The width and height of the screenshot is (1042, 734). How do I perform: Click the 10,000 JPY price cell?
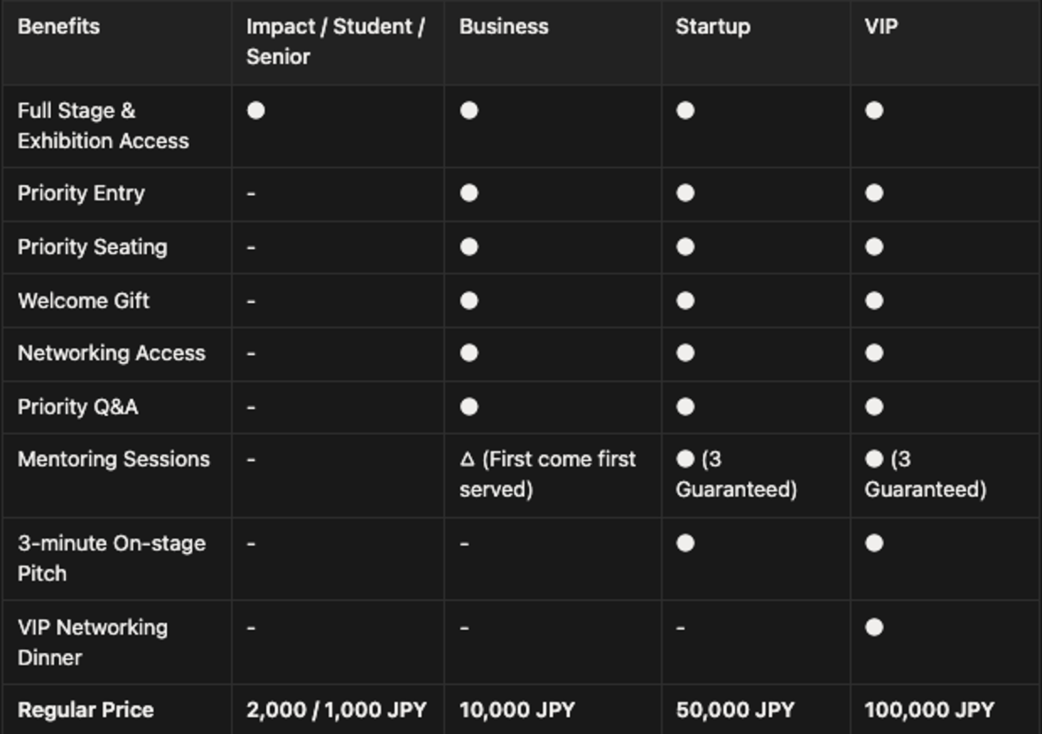click(517, 709)
